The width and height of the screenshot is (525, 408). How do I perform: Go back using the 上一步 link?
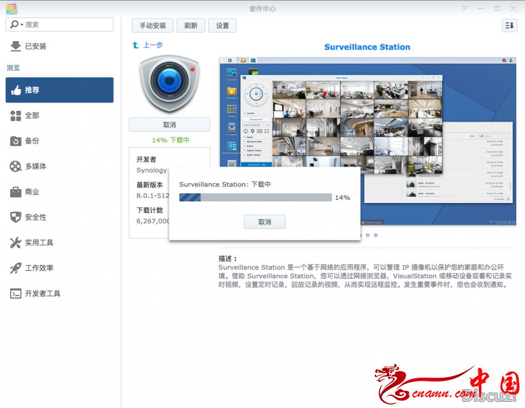(148, 45)
